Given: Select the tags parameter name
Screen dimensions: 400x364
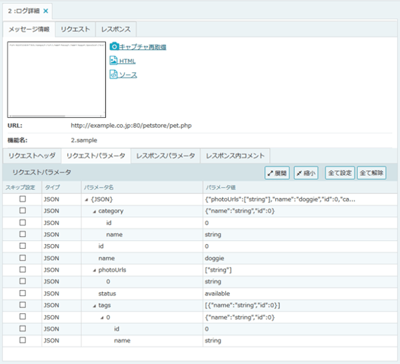Looking at the screenshot, I should click(105, 305).
